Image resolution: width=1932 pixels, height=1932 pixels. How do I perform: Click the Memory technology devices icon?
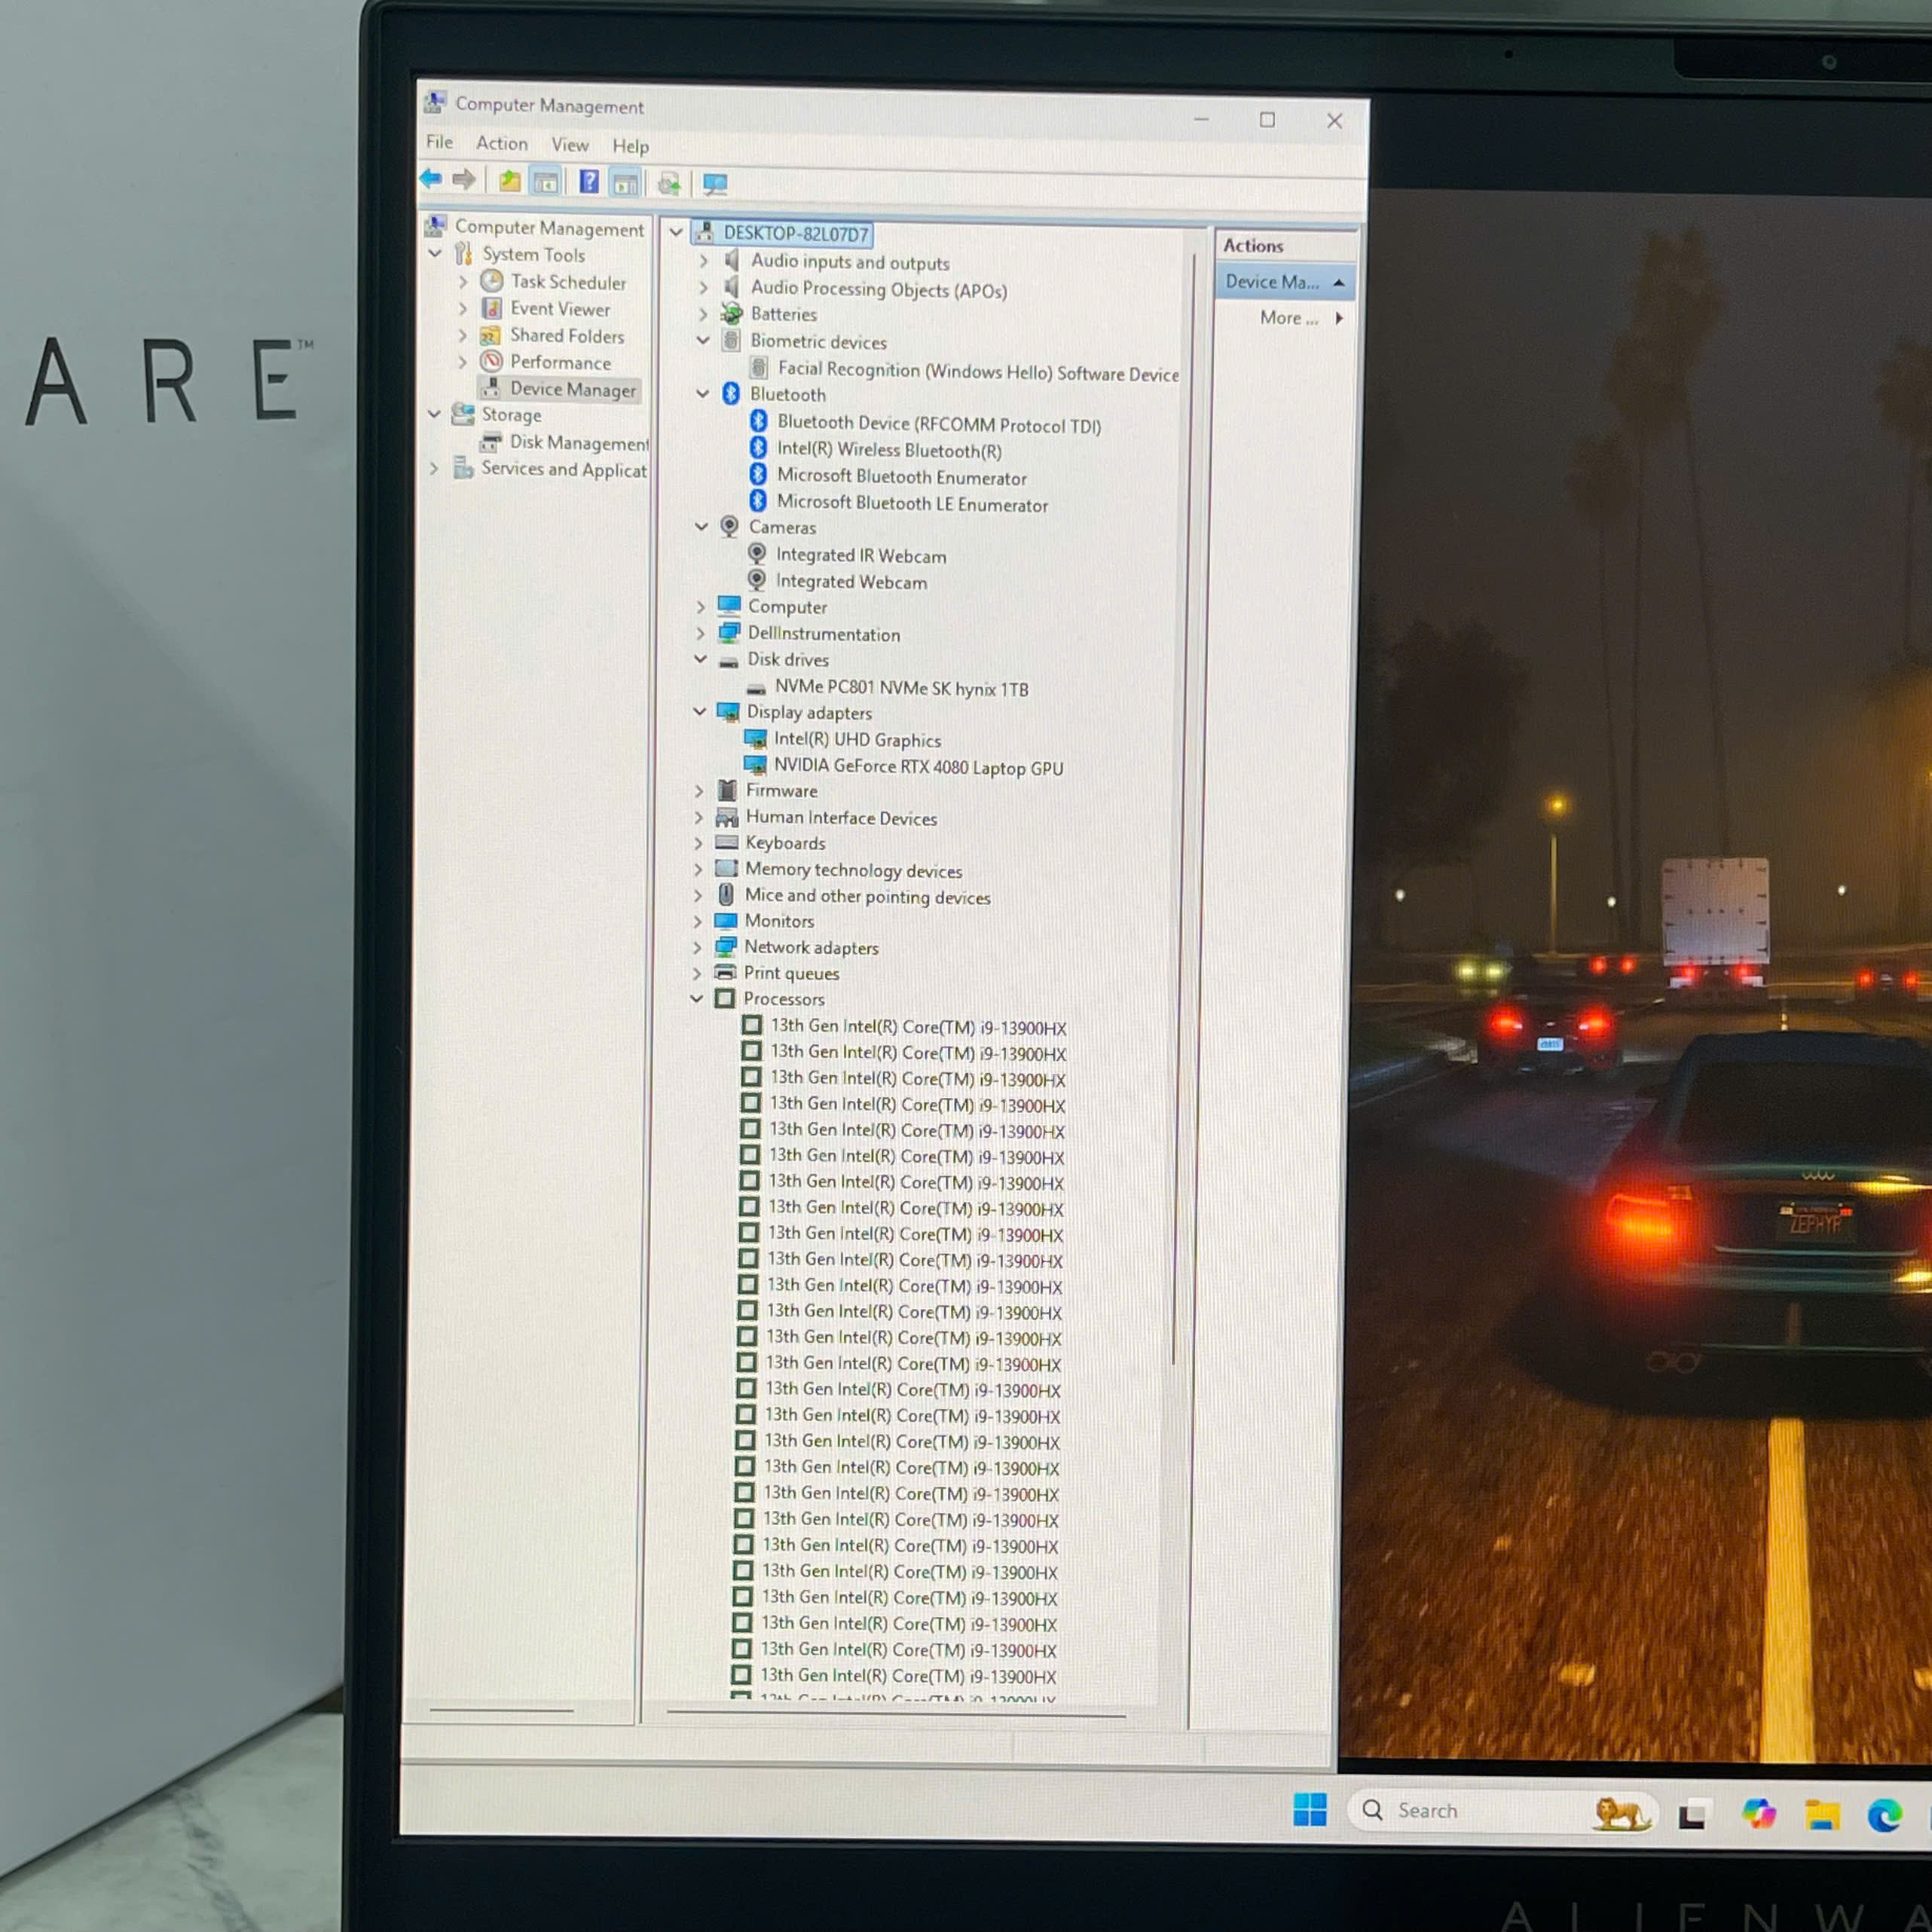point(727,868)
